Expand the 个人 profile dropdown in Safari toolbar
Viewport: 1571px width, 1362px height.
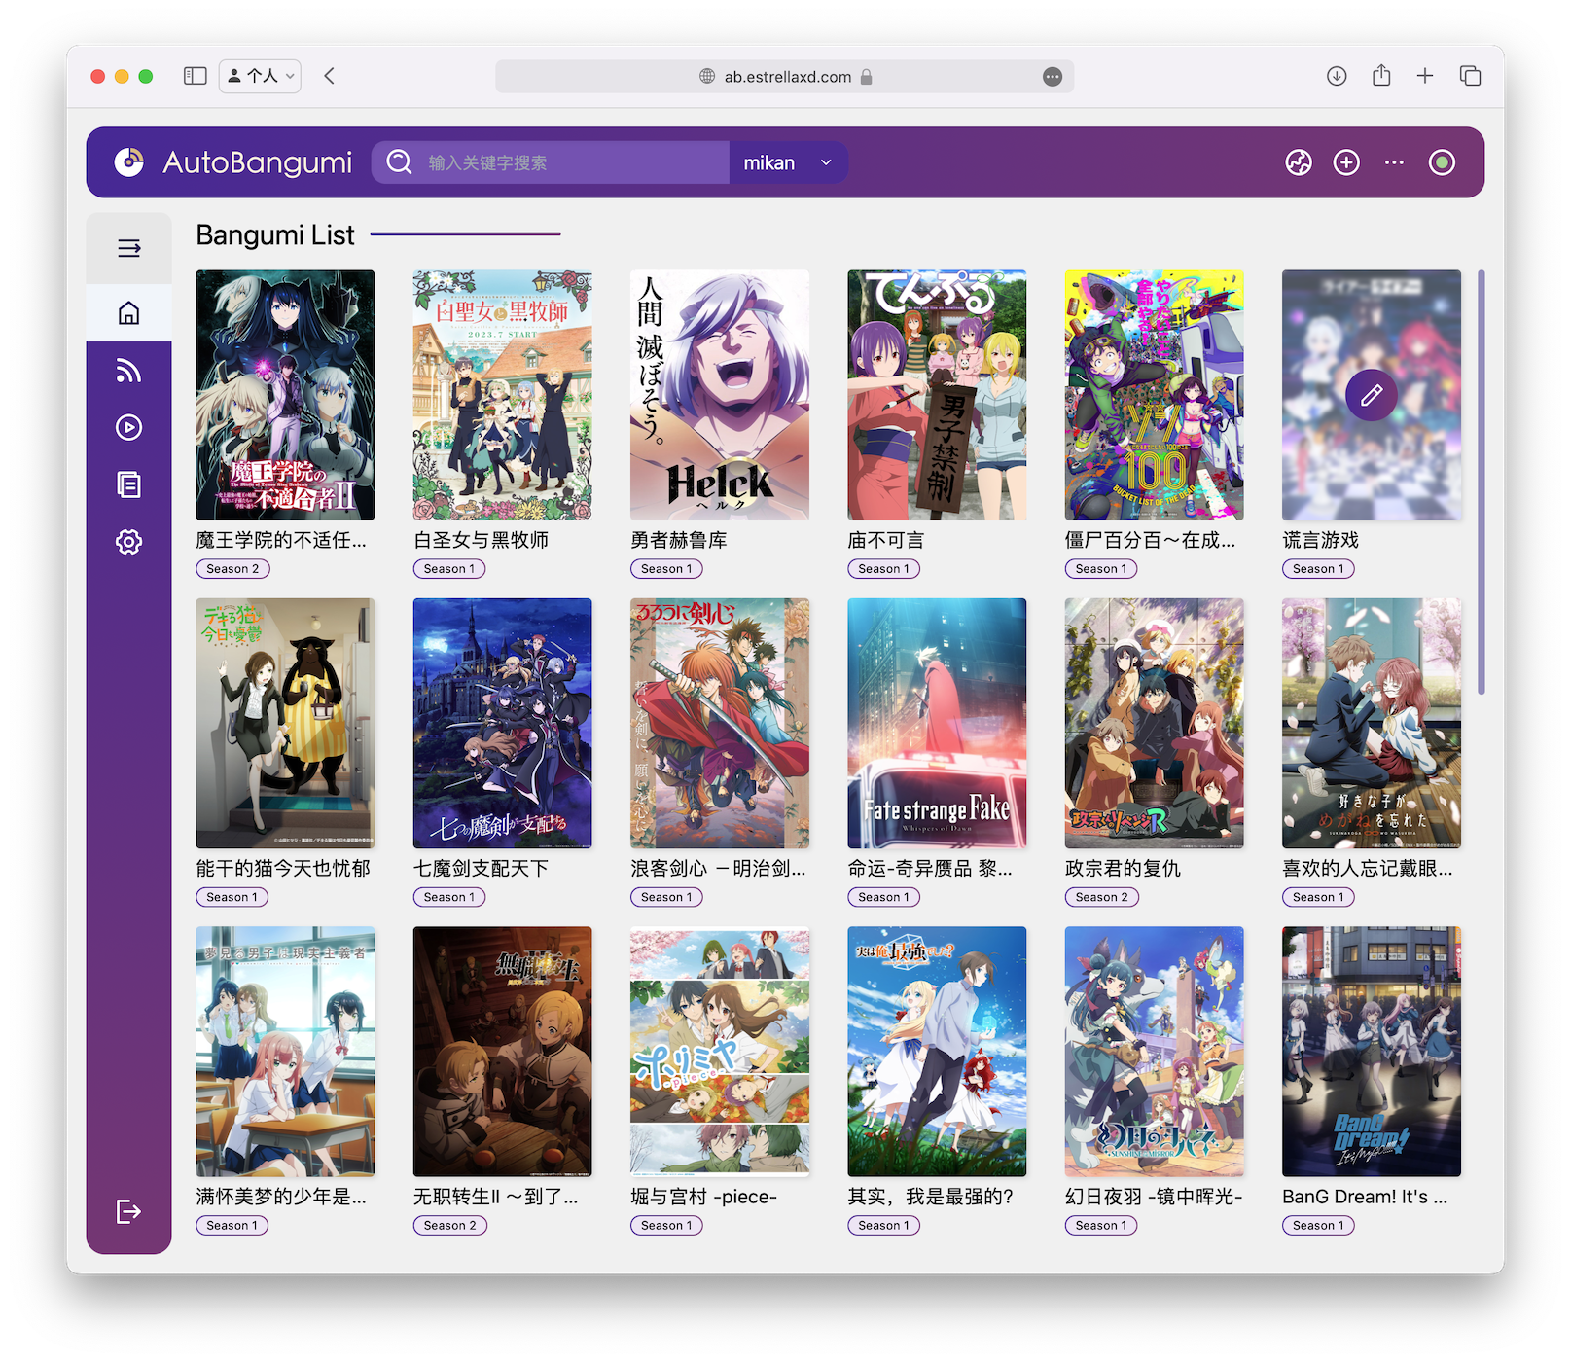tap(259, 75)
